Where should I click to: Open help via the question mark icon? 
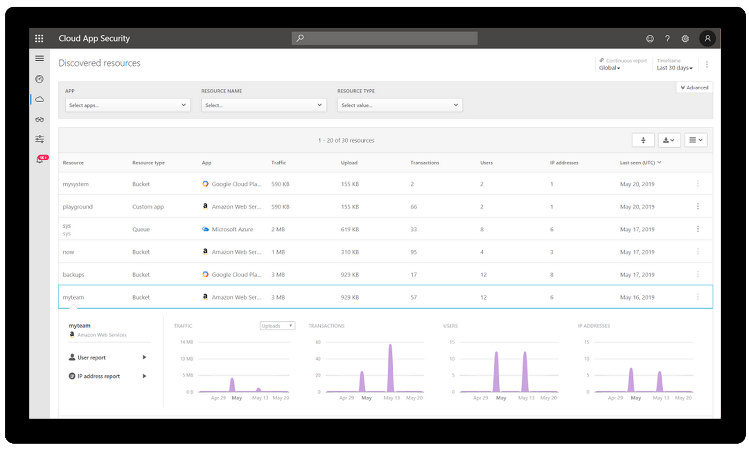click(x=667, y=38)
